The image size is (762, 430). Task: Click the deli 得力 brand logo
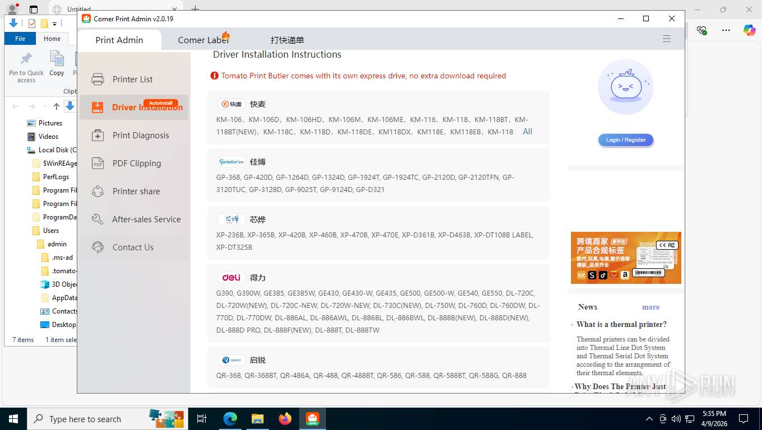pyautogui.click(x=231, y=277)
